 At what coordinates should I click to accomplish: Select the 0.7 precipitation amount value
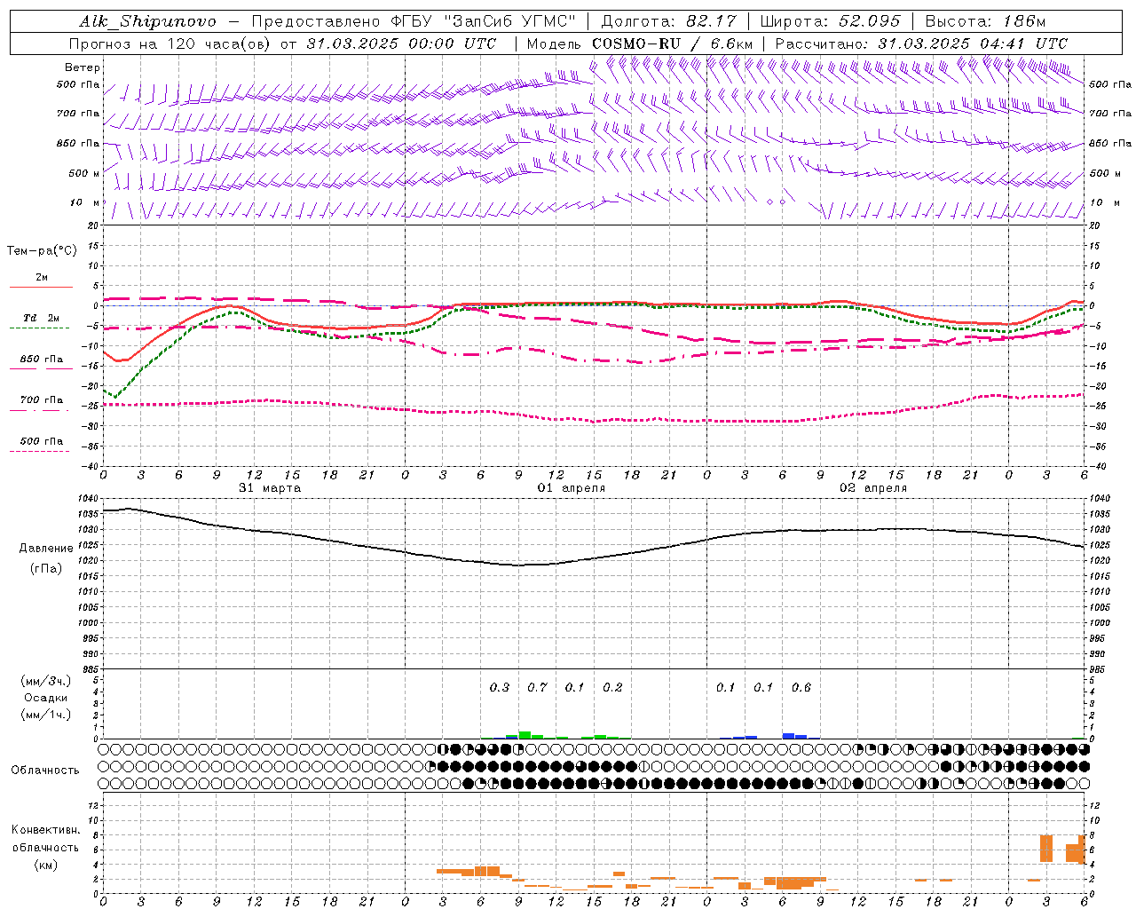tap(537, 687)
